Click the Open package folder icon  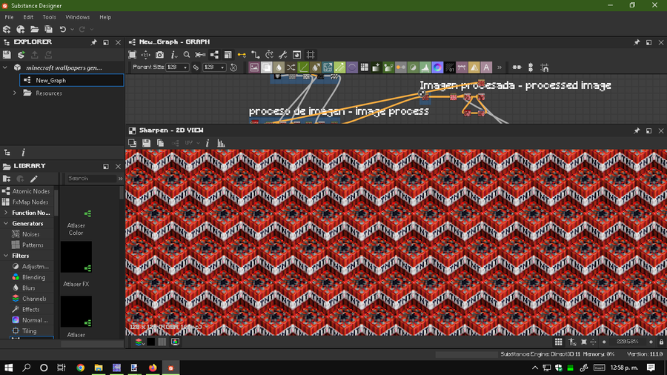point(34,30)
